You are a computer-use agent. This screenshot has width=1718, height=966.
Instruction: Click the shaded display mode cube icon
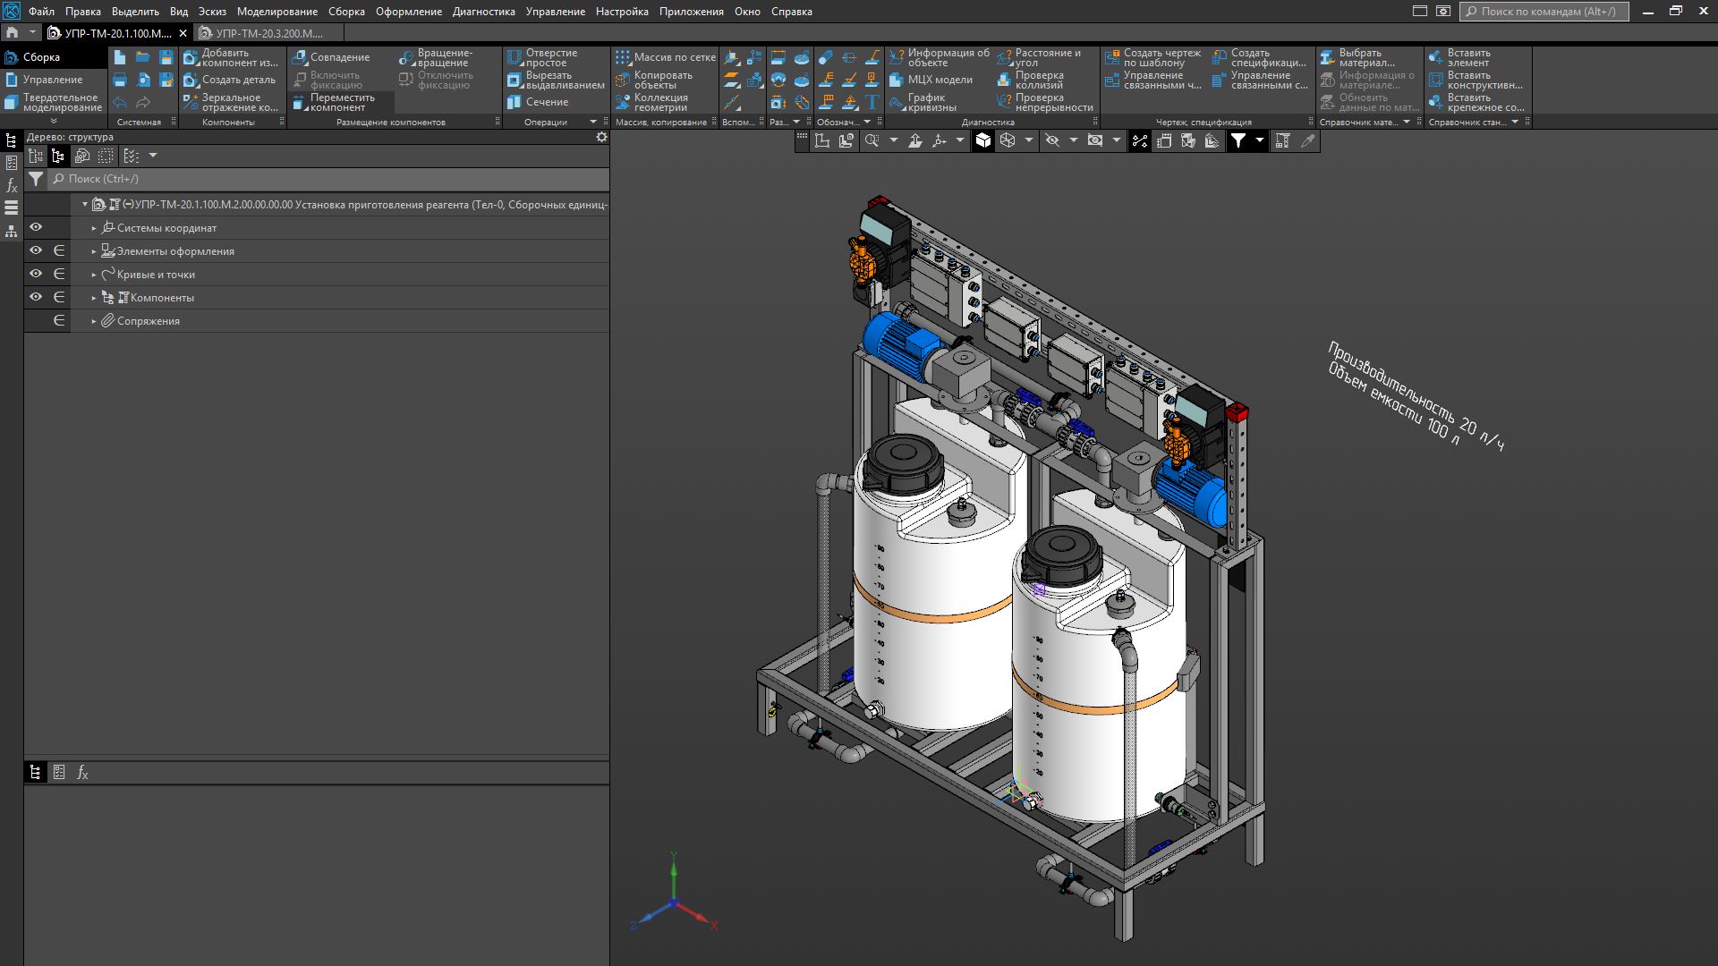983,140
